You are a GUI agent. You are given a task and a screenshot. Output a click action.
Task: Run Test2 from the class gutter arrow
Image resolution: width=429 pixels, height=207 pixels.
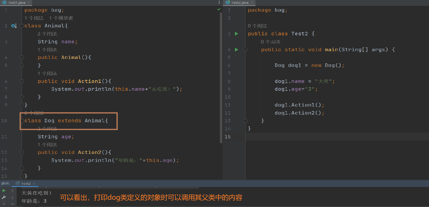pyautogui.click(x=236, y=34)
